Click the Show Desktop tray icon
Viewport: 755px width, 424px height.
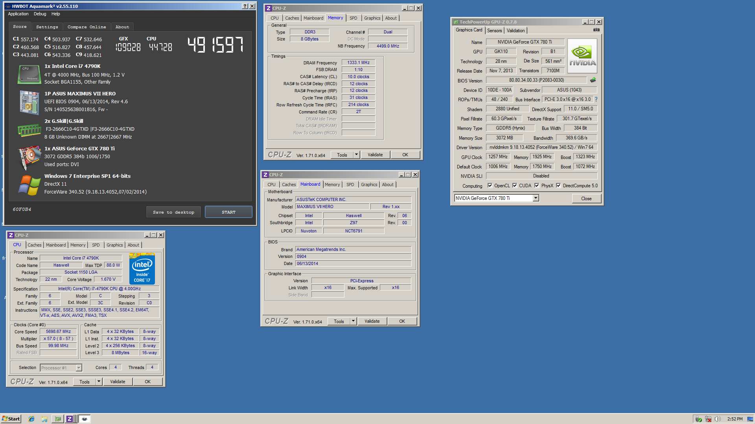tap(750, 419)
